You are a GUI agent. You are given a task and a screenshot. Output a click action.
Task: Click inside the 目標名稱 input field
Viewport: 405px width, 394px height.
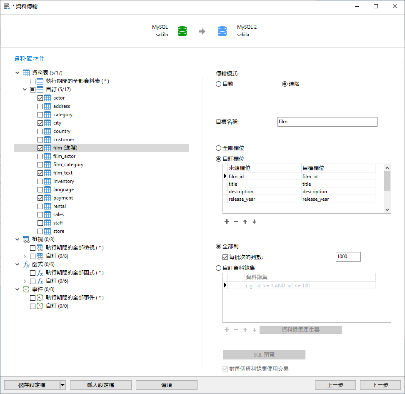tap(327, 122)
